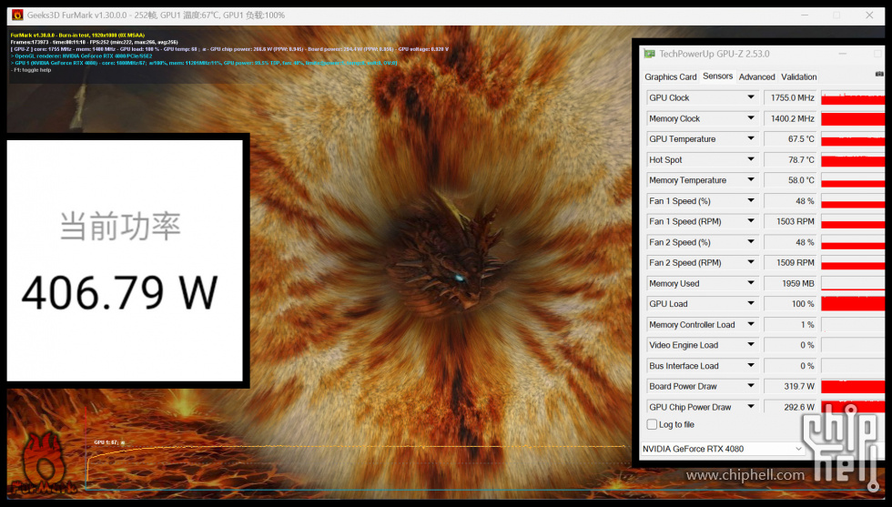
Task: Open the Fan 1 Speed (RPM) dropdown
Action: (751, 221)
